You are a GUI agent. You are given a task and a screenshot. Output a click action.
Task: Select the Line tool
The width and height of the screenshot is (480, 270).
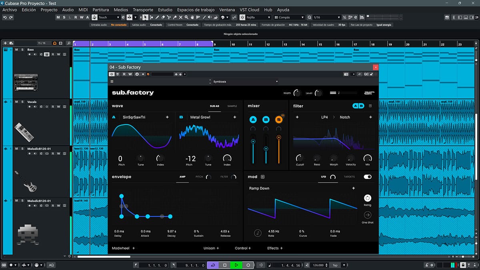point(204,17)
